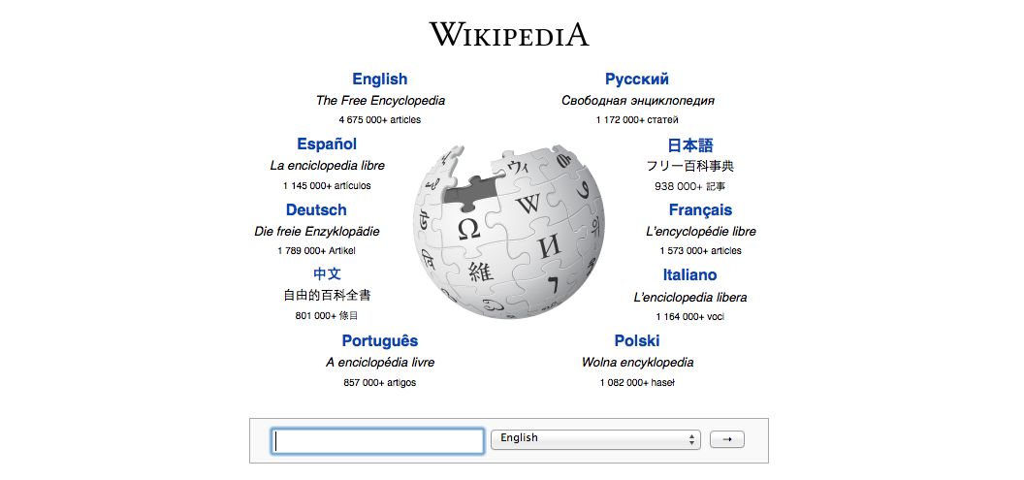This screenshot has width=1024, height=480.
Task: Click 'Die freie Enzyklopädie' subtitle
Action: click(316, 232)
